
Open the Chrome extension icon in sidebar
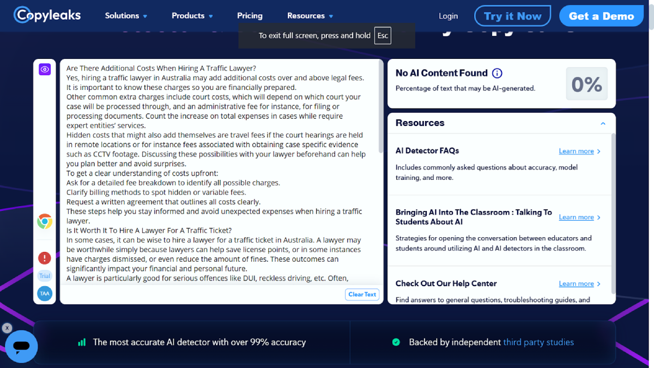(x=45, y=221)
